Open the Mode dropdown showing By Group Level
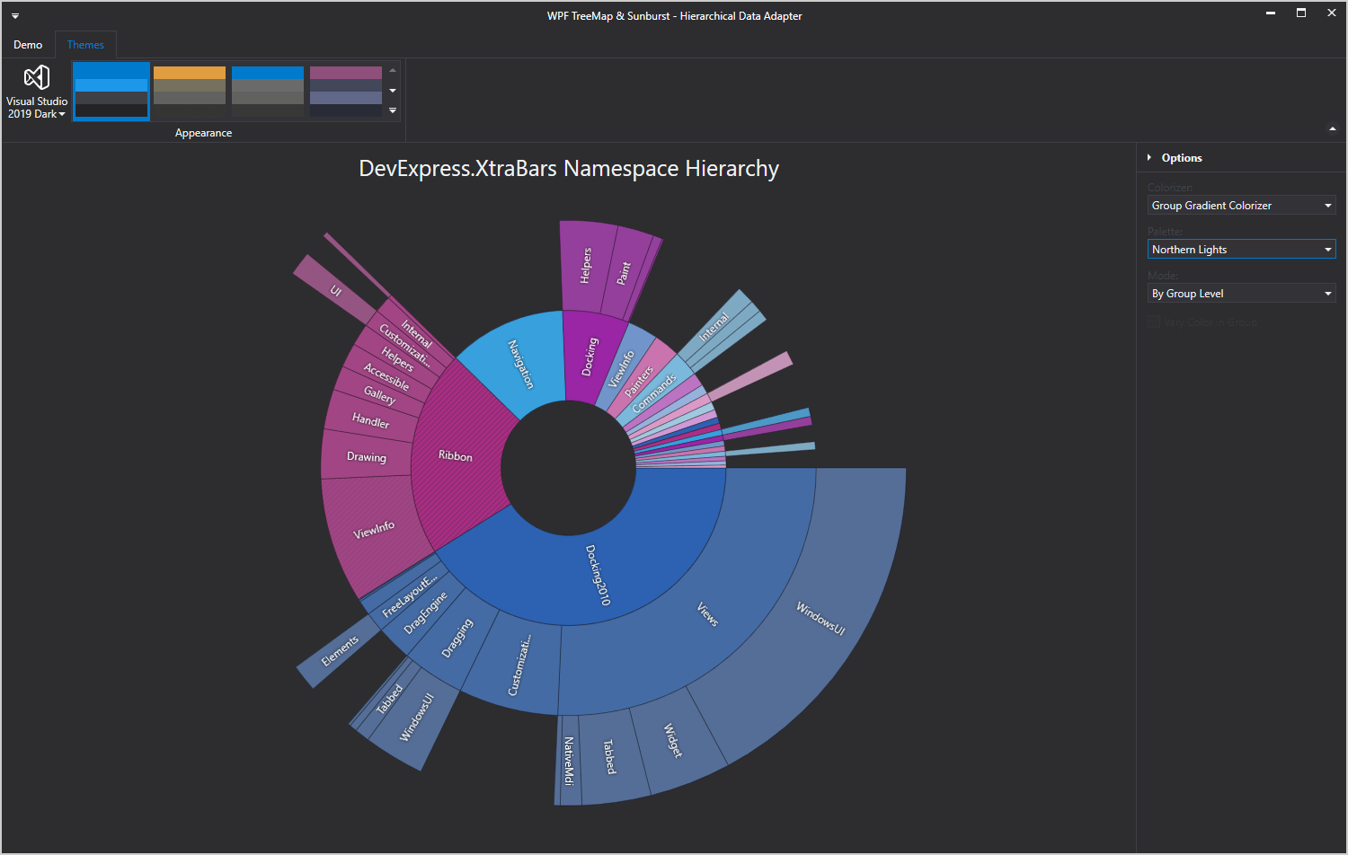The image size is (1348, 855). coord(1327,293)
